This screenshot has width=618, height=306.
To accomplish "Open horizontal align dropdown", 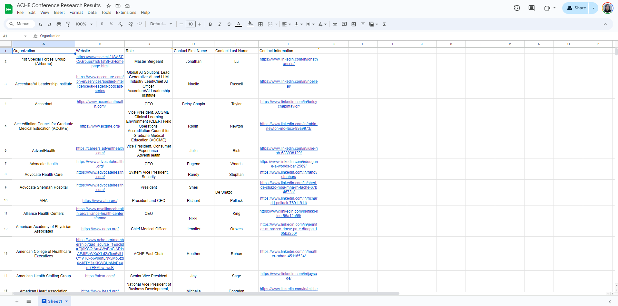I will 286,24.
